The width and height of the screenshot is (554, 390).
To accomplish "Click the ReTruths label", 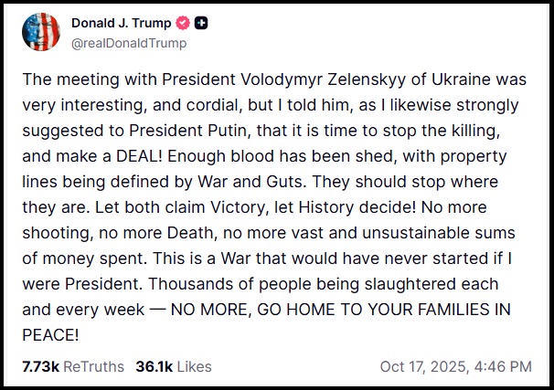I will click(x=93, y=366).
